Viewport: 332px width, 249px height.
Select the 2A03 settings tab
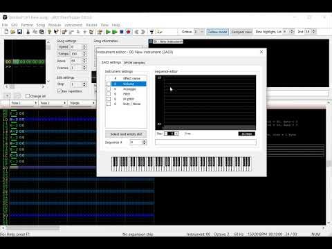(x=111, y=62)
